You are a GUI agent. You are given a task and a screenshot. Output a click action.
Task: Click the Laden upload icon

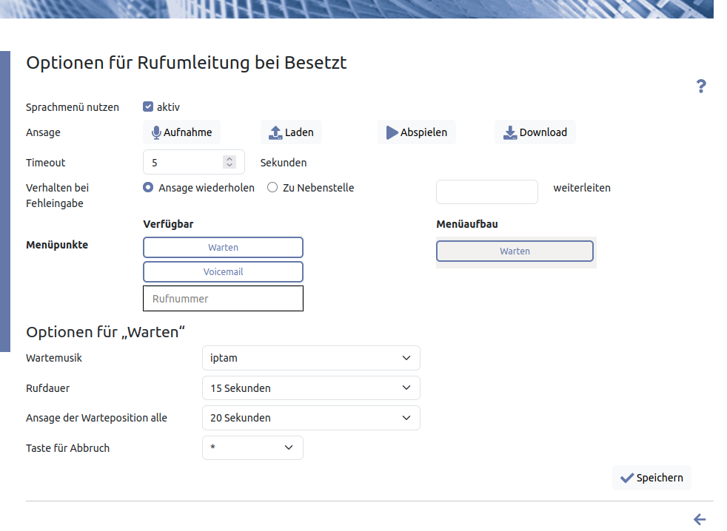pyautogui.click(x=275, y=132)
